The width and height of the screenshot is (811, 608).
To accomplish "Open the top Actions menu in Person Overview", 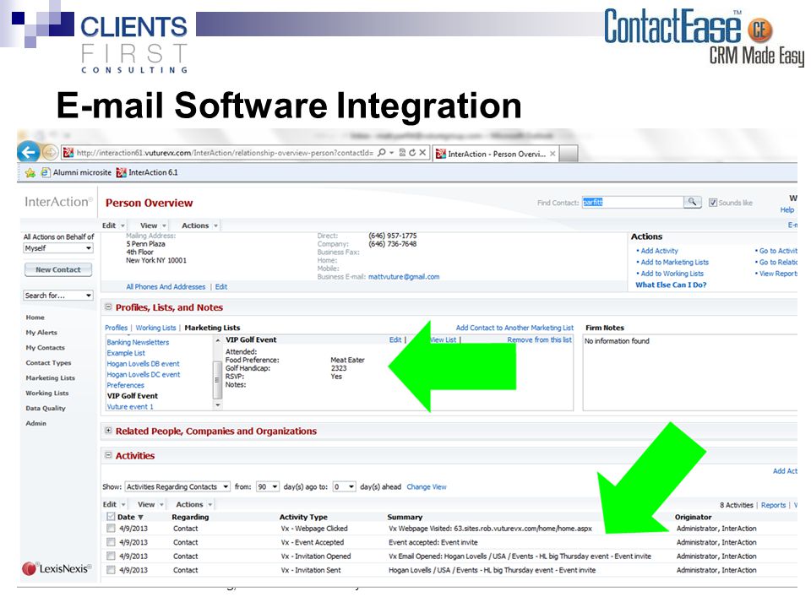I will point(199,225).
